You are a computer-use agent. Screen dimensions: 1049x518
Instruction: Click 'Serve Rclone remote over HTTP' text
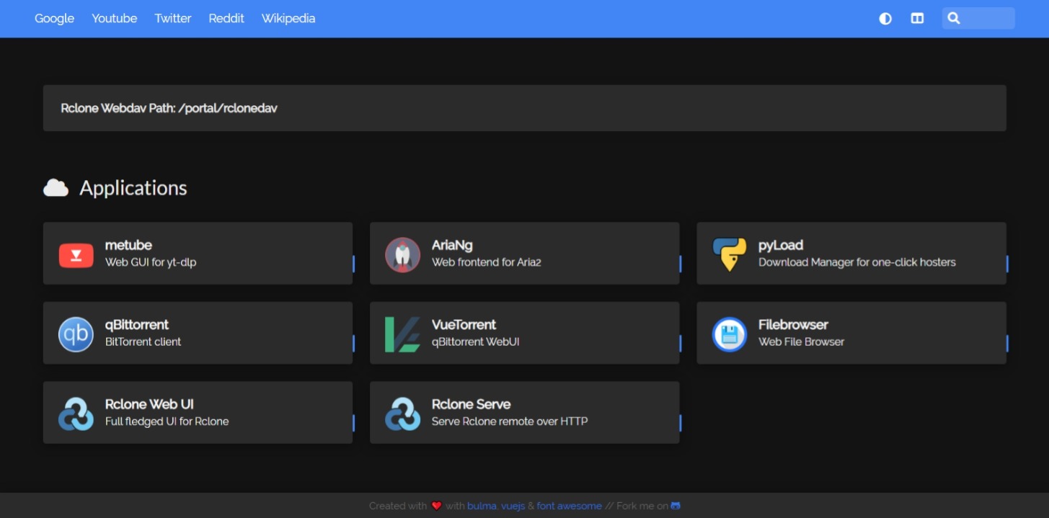[510, 421]
